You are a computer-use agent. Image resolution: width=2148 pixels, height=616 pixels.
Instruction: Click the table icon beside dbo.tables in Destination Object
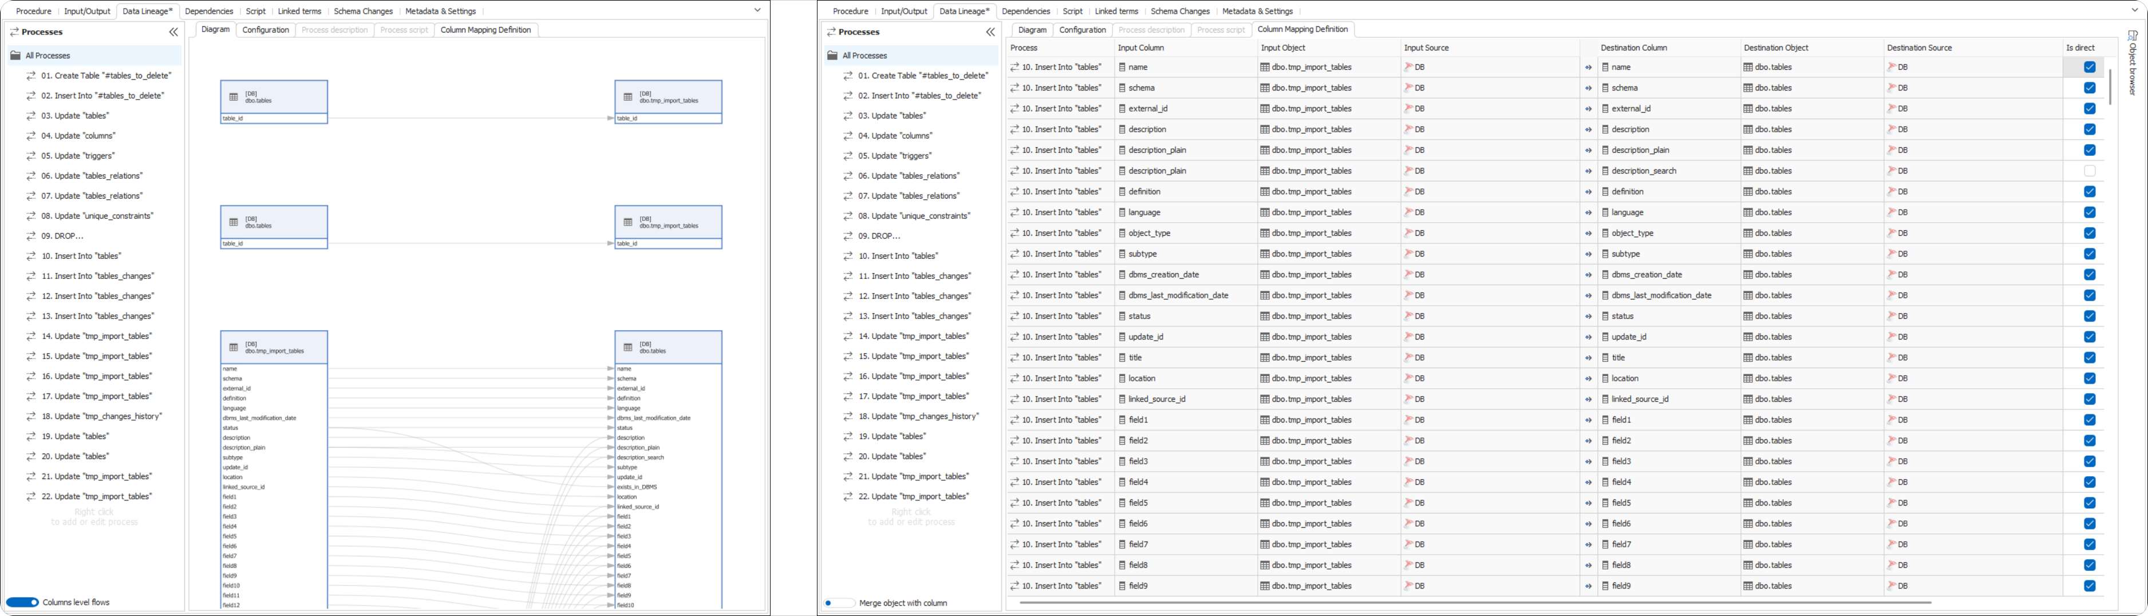pos(1748,66)
